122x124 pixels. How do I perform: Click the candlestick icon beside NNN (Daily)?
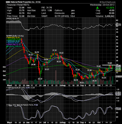pos(7,36)
